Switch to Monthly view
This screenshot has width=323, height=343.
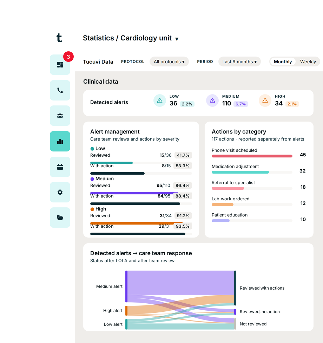click(x=283, y=62)
